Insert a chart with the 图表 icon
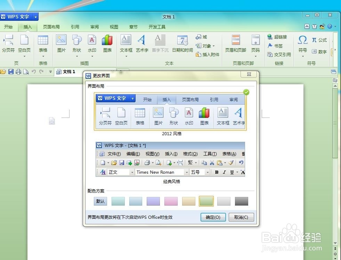This screenshot has width=341, height=260. [x=106, y=43]
